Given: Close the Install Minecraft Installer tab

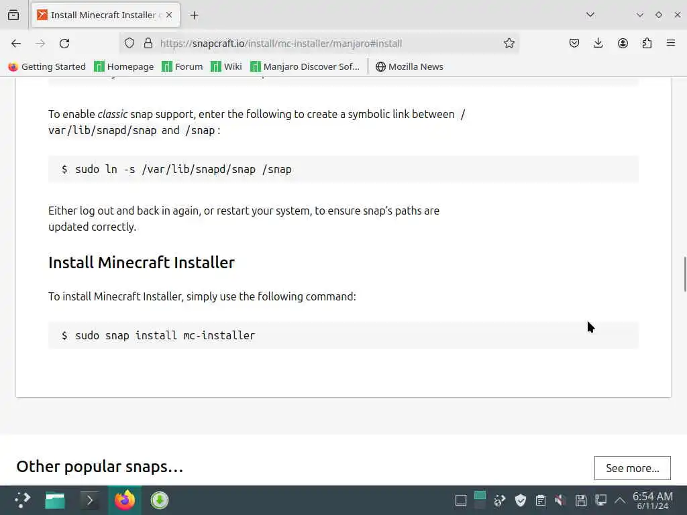Looking at the screenshot, I should click(169, 15).
